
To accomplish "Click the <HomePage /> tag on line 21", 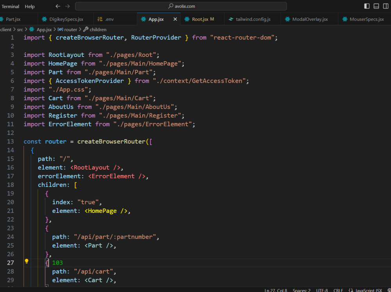I will (x=106, y=211).
